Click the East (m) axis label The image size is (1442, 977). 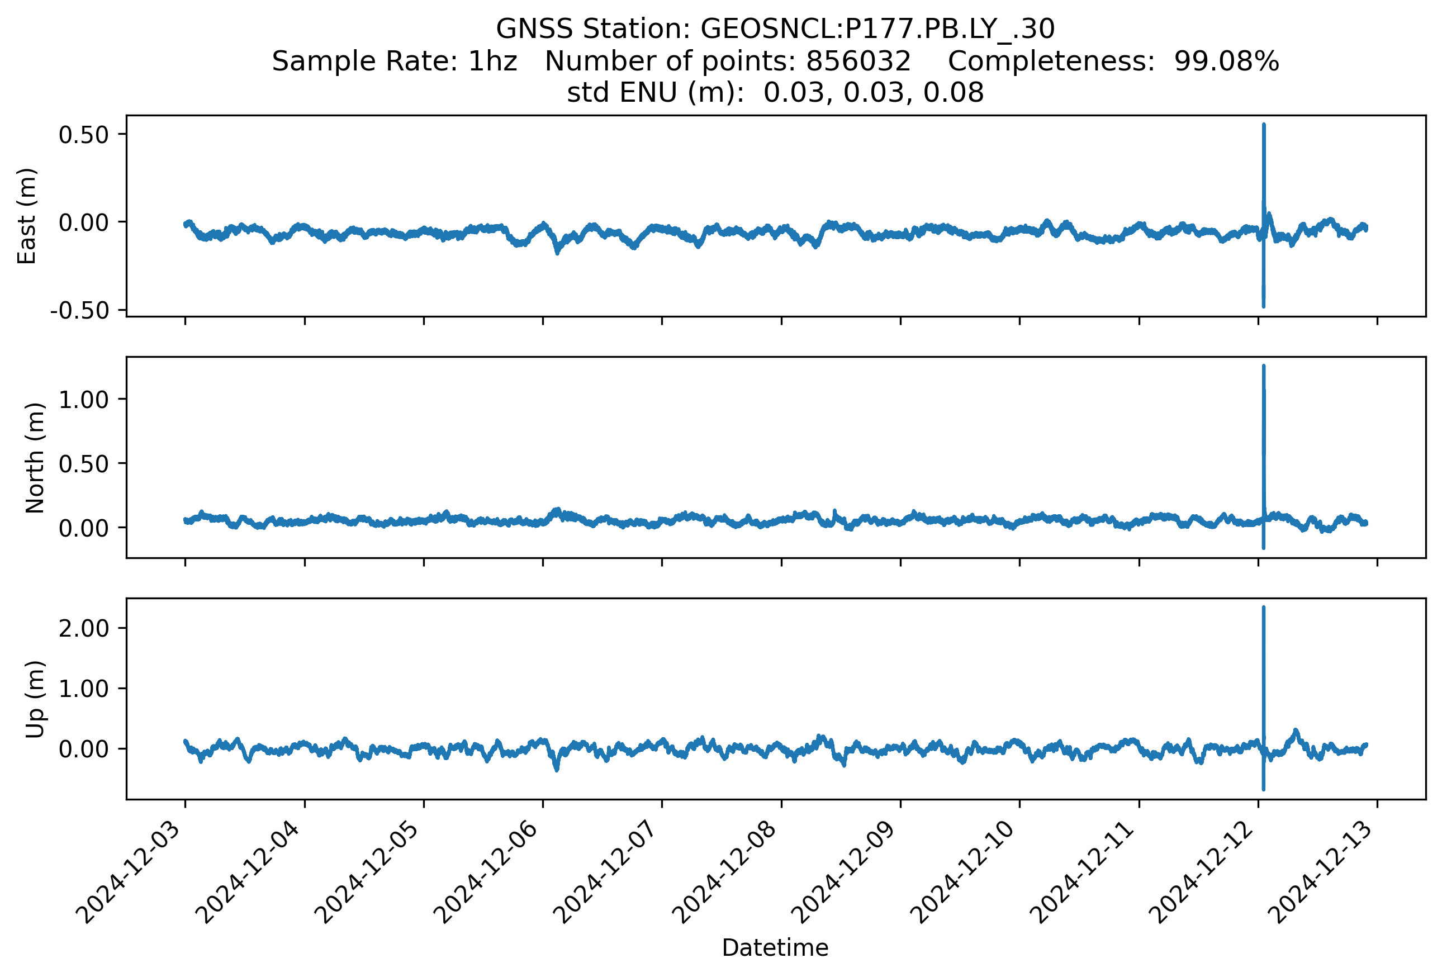click(27, 216)
